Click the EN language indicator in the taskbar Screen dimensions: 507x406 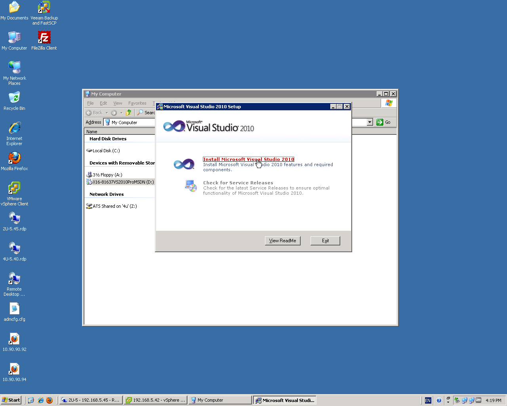[428, 400]
